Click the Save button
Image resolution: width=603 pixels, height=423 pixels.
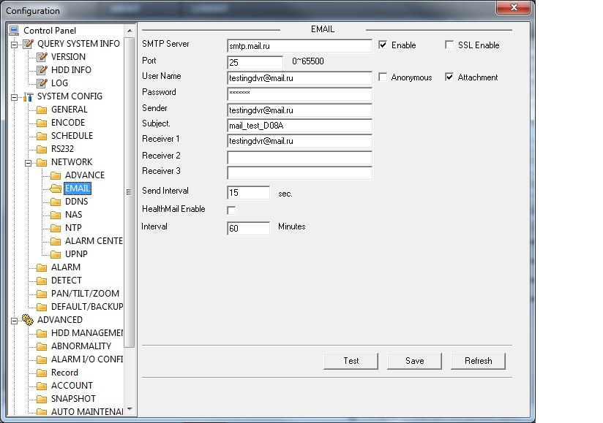[414, 361]
